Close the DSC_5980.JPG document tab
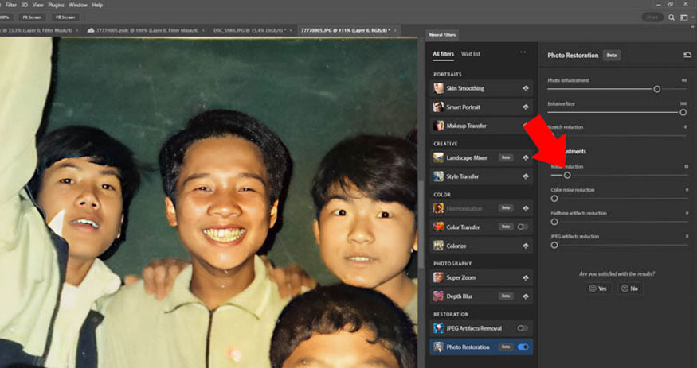This screenshot has height=368, width=697. 292,30
